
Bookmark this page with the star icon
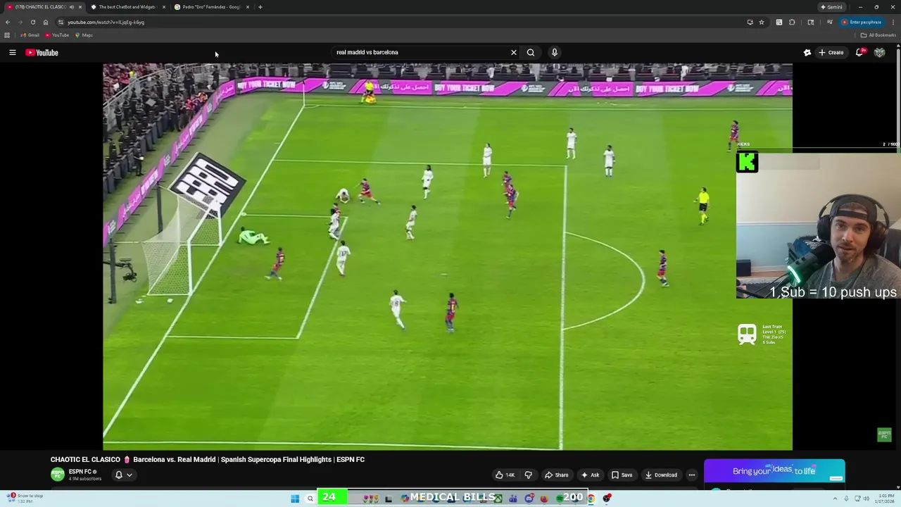click(762, 22)
